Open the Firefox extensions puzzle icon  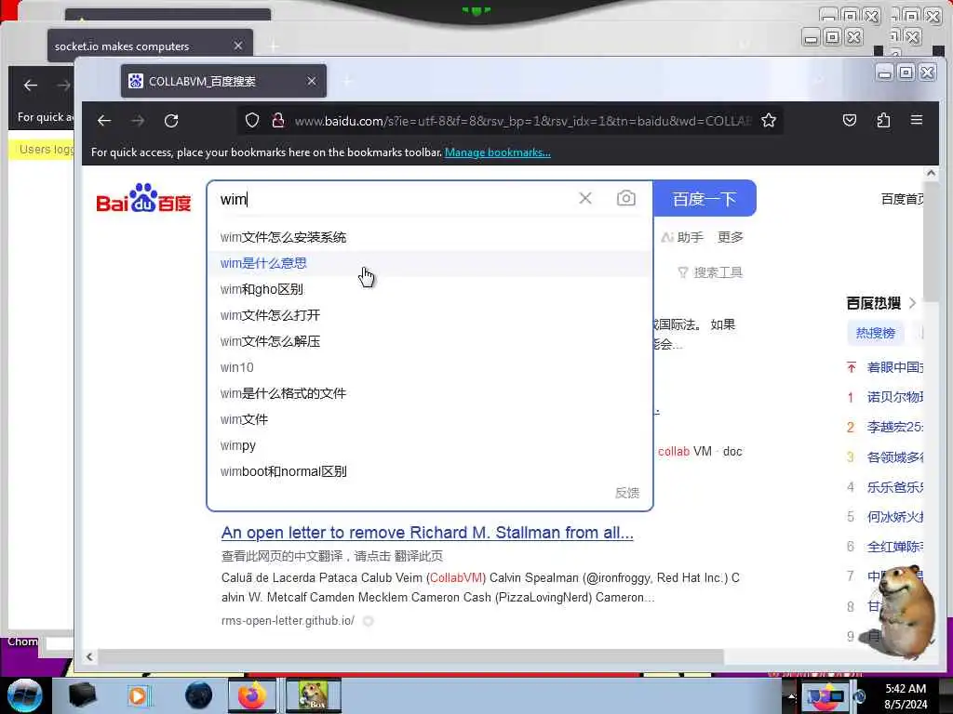click(883, 120)
